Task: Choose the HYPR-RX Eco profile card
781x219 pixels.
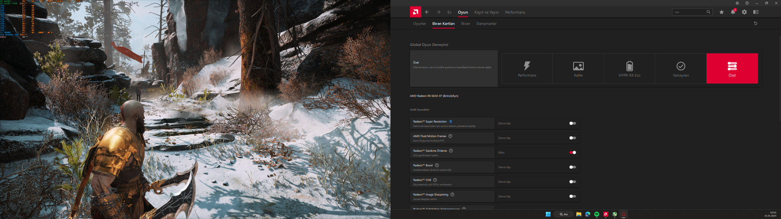Action: pyautogui.click(x=629, y=69)
